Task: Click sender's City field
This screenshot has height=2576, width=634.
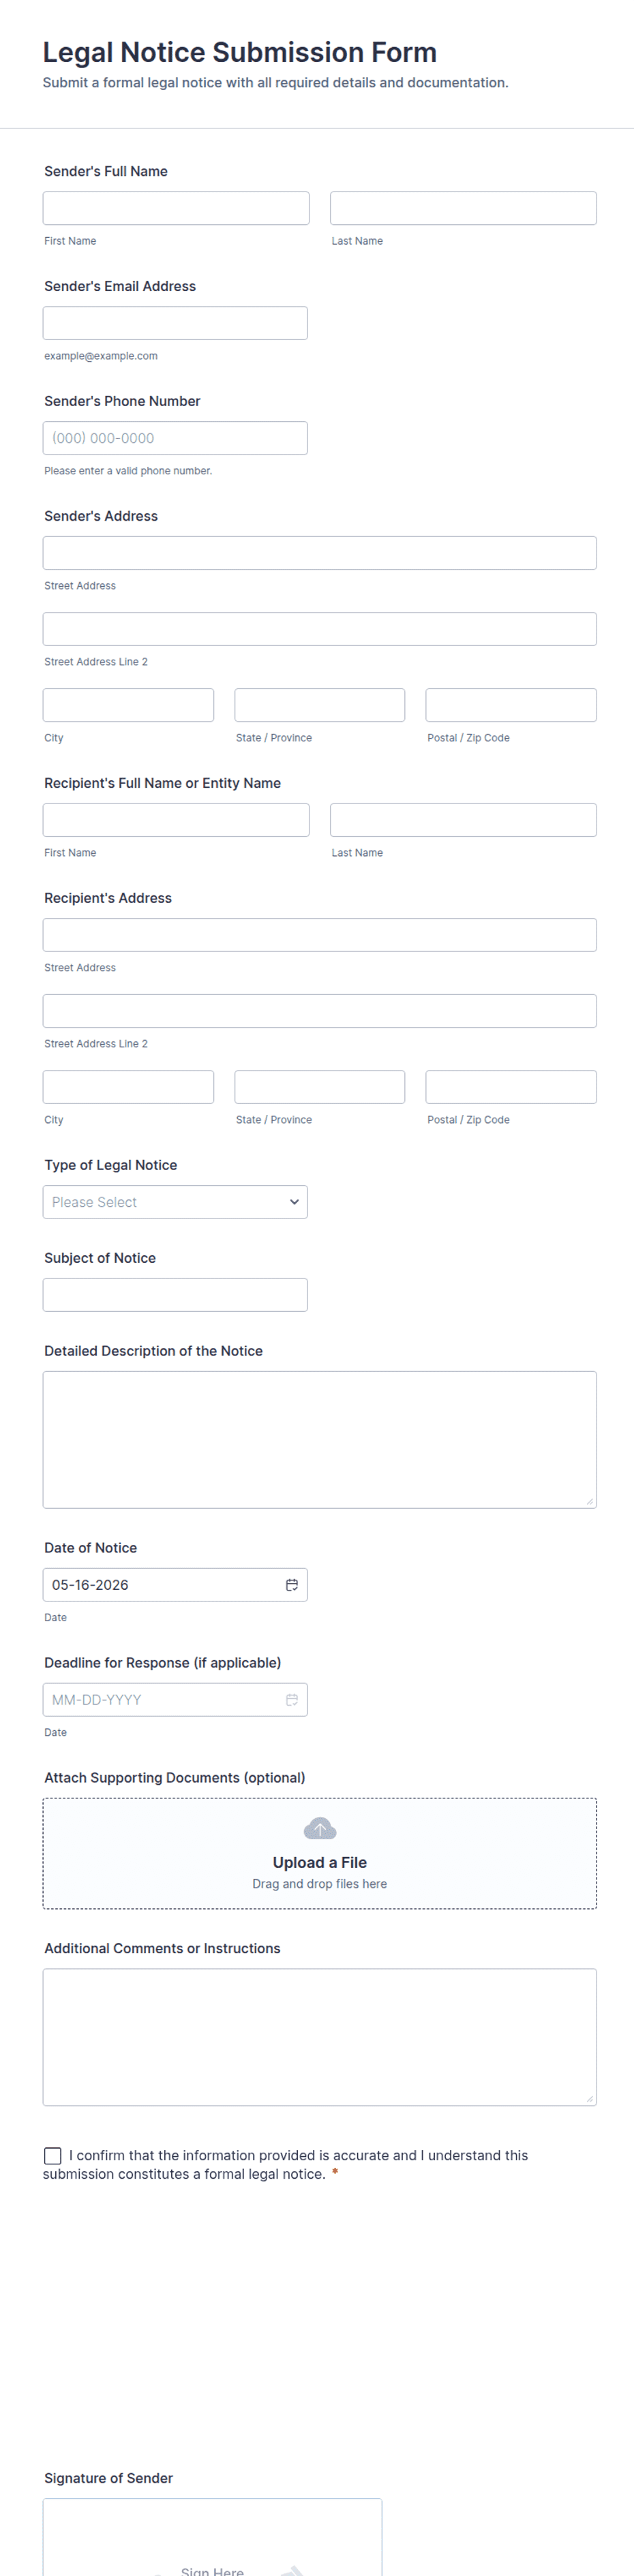Action: 128,705
